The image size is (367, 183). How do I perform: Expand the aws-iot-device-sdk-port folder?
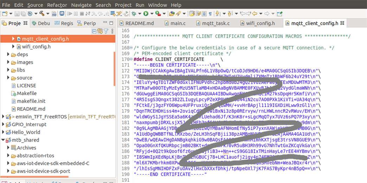[x=8, y=171]
